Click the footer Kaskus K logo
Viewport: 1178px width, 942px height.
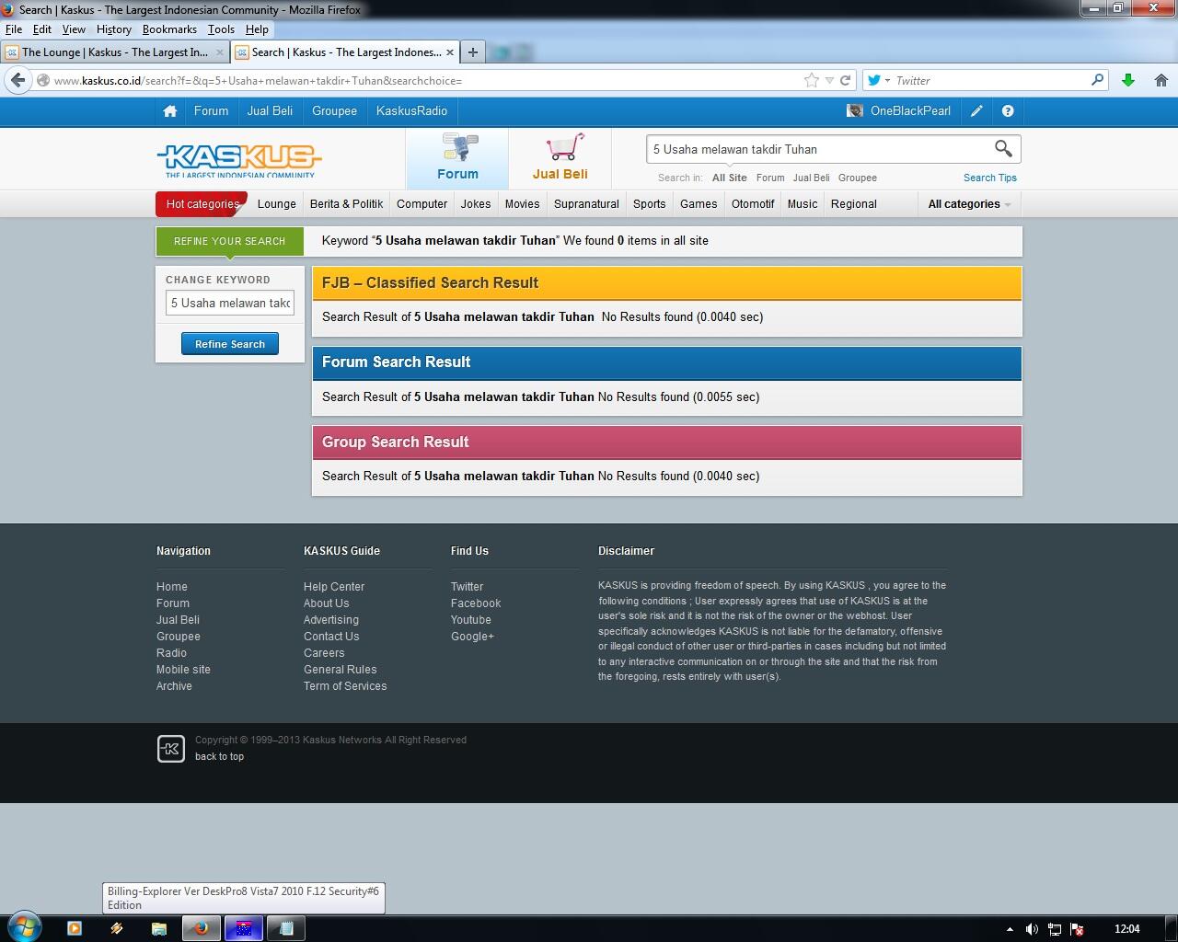tap(171, 749)
